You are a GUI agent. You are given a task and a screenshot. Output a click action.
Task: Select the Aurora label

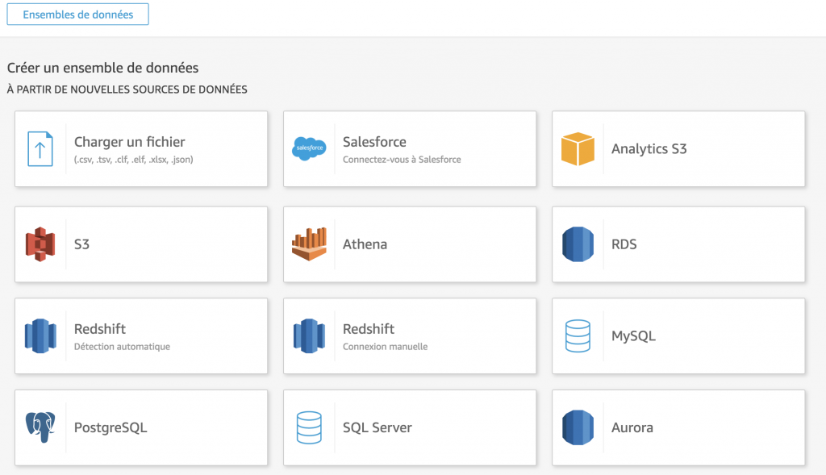click(x=632, y=427)
